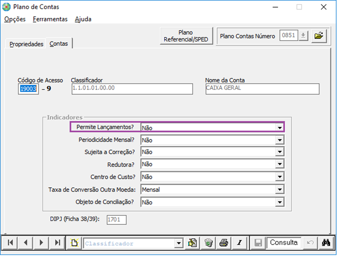Click the Plano Referencial/SPED button
Viewport: 337px width, 256px height.
186,36
